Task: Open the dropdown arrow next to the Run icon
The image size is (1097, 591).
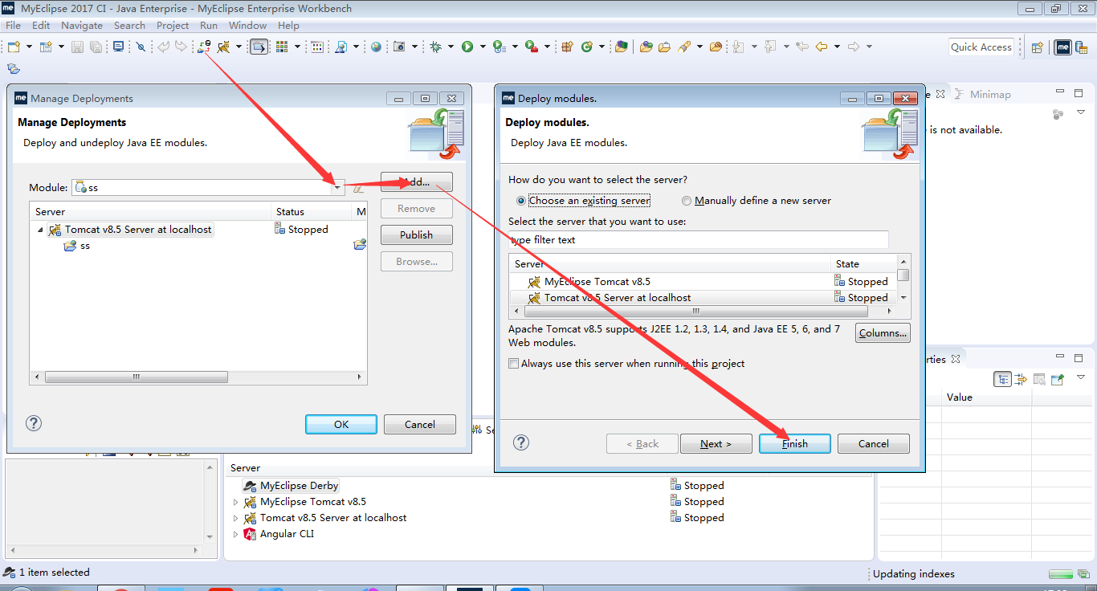Action: click(x=483, y=47)
